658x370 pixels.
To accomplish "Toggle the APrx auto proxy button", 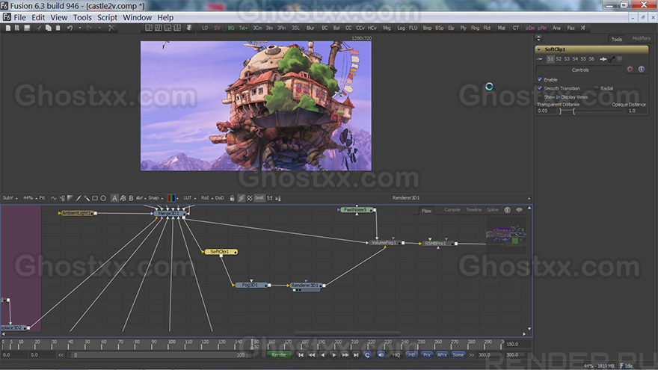I will pyautogui.click(x=442, y=355).
